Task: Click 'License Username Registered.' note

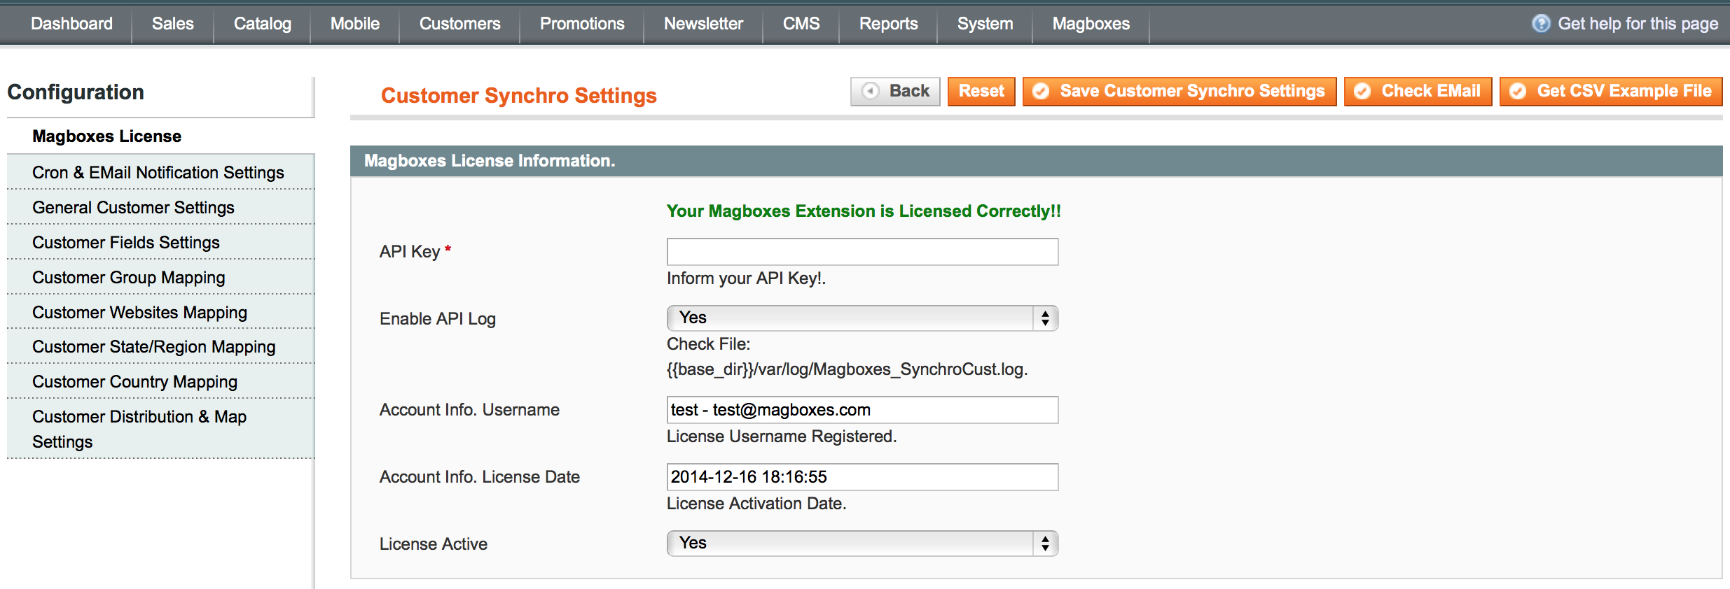Action: click(x=782, y=437)
